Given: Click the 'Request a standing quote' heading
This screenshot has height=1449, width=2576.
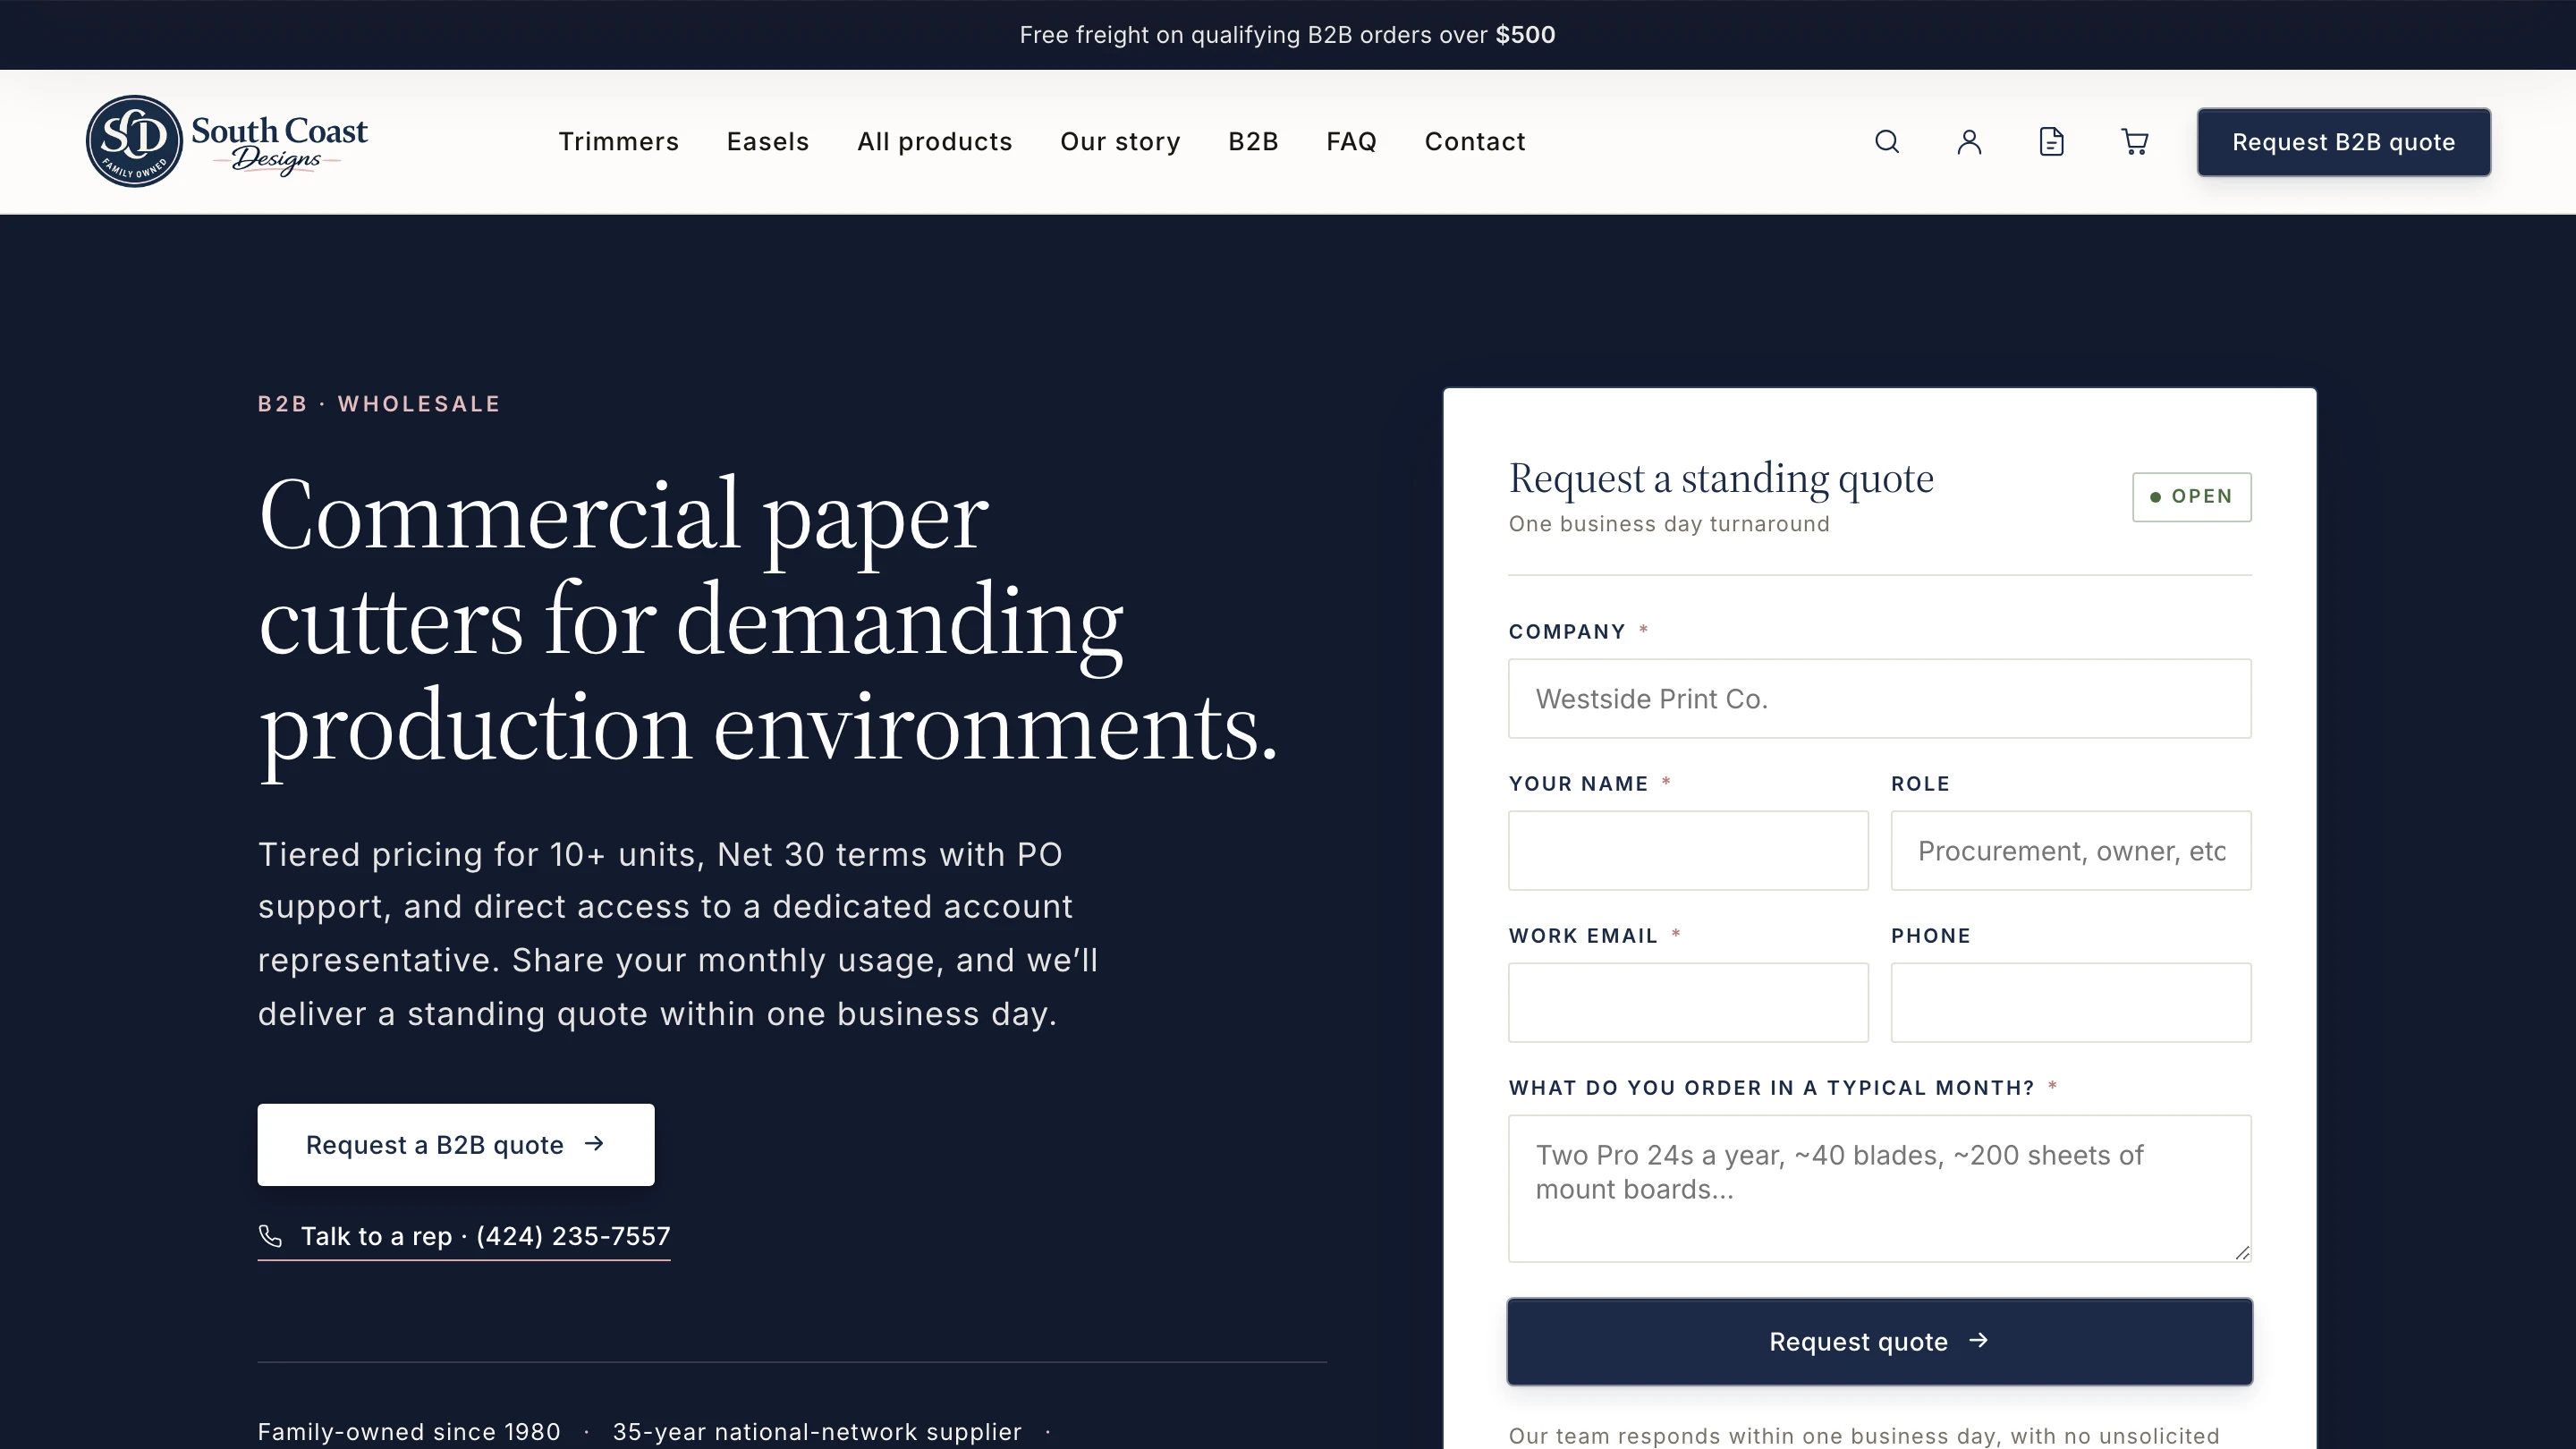Looking at the screenshot, I should tap(1721, 479).
